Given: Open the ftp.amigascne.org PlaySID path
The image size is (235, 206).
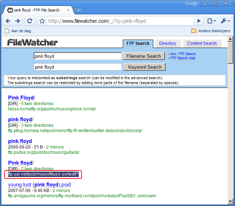Looking at the screenshot, I should tap(82, 196).
